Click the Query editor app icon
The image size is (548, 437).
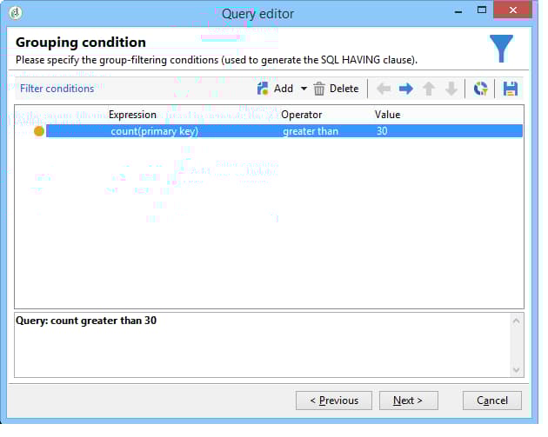pyautogui.click(x=16, y=13)
